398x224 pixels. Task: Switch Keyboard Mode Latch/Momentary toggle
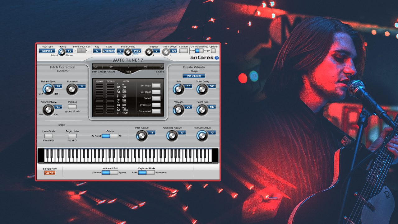(146, 172)
